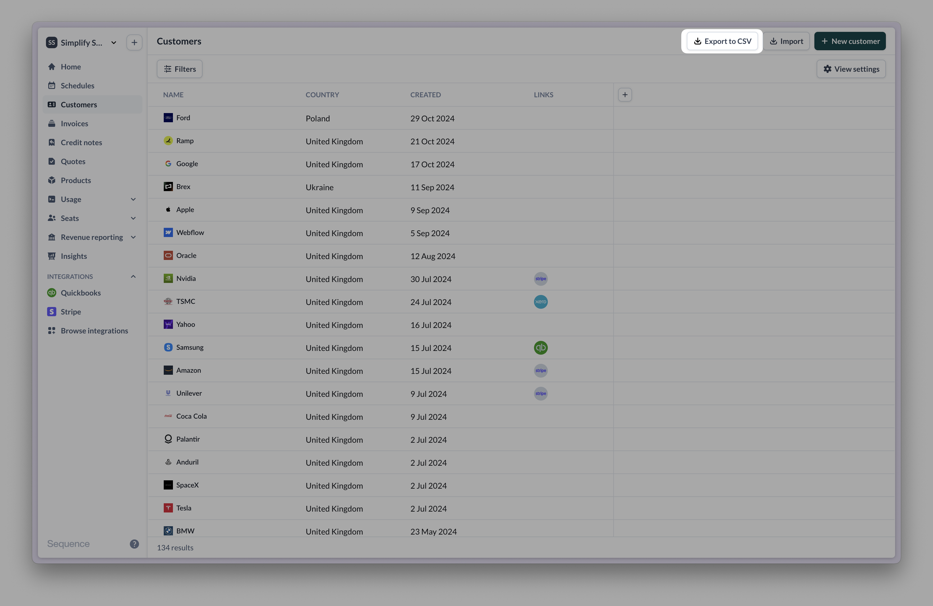Click the Google logo in customer list
933x606 pixels.
(x=168, y=164)
